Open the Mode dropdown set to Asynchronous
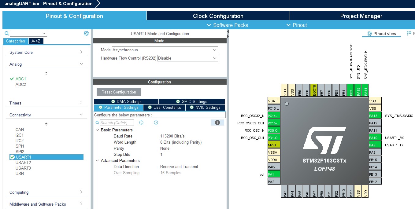This screenshot has width=415, height=209. (x=165, y=50)
